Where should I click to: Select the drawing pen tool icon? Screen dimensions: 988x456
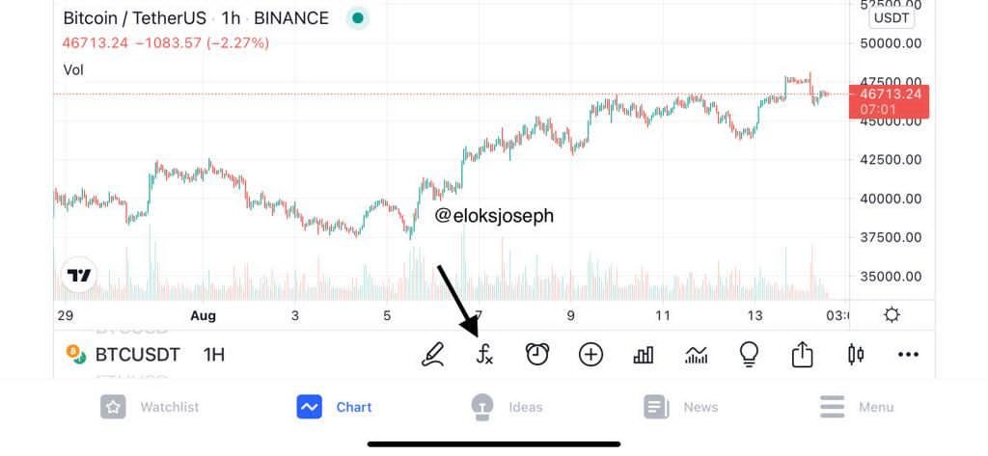[433, 355]
